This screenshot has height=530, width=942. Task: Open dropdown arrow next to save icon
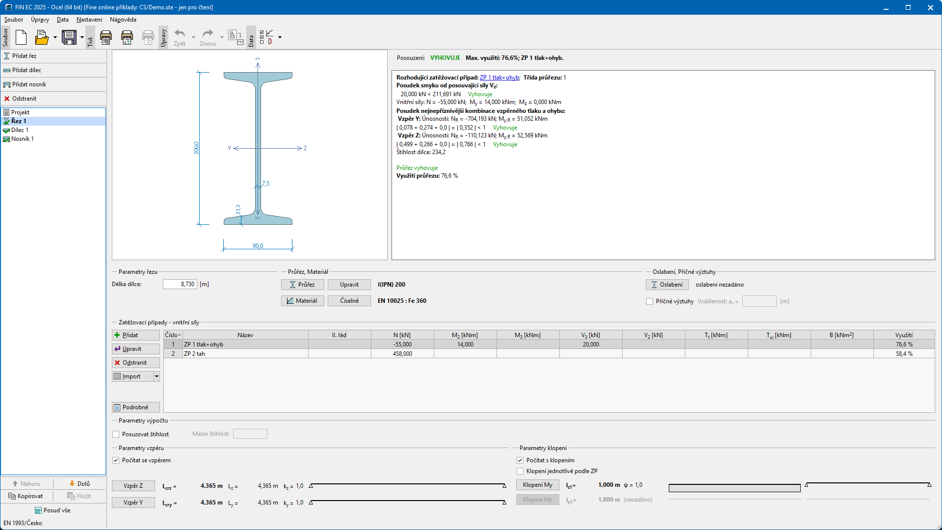point(82,37)
